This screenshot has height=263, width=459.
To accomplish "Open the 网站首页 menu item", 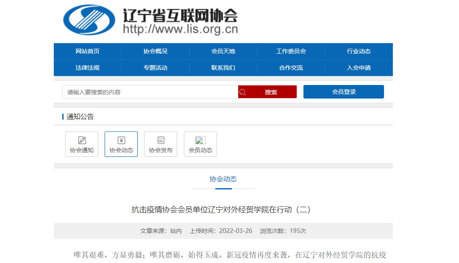I will pyautogui.click(x=88, y=52).
